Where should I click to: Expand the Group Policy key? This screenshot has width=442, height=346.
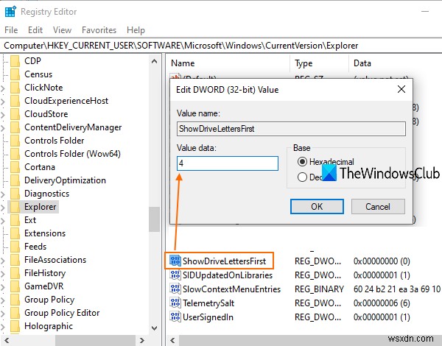(3, 300)
